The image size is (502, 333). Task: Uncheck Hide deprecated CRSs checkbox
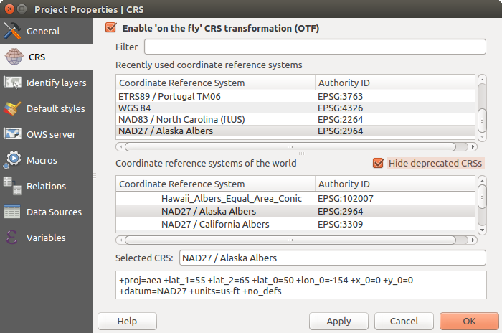pos(379,163)
